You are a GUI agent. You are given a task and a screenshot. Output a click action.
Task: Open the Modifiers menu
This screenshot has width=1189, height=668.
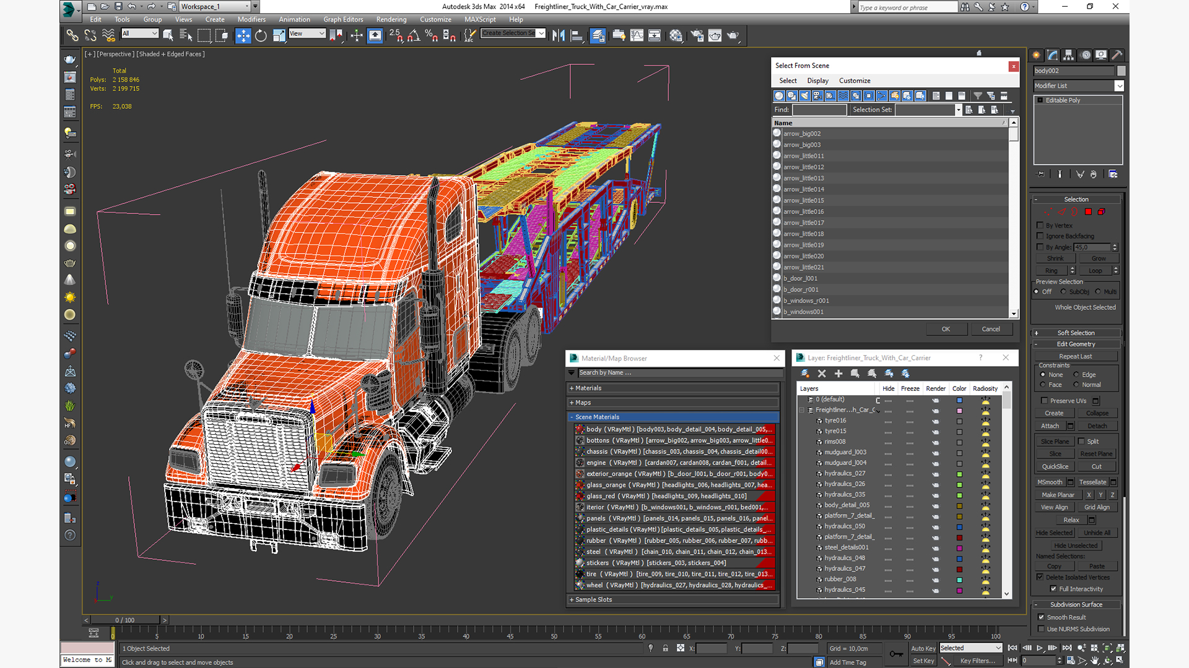point(251,19)
